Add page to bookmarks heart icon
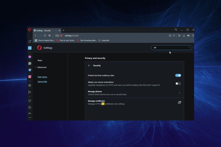This screenshot has height=147, width=221. (x=174, y=36)
